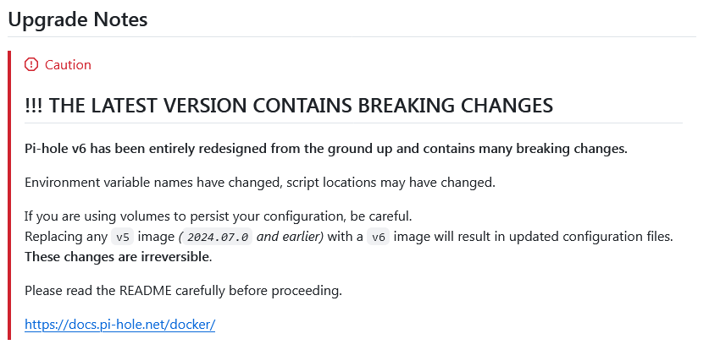The image size is (709, 350).
Task: Click the italic "and earlier)" text
Action: (290, 237)
